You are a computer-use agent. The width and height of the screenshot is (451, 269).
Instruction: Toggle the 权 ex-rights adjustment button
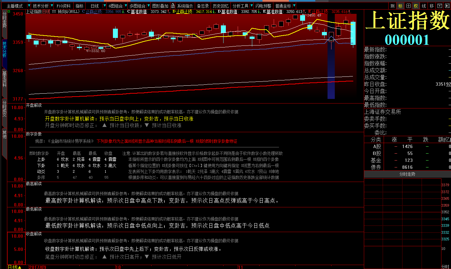click(416, 6)
